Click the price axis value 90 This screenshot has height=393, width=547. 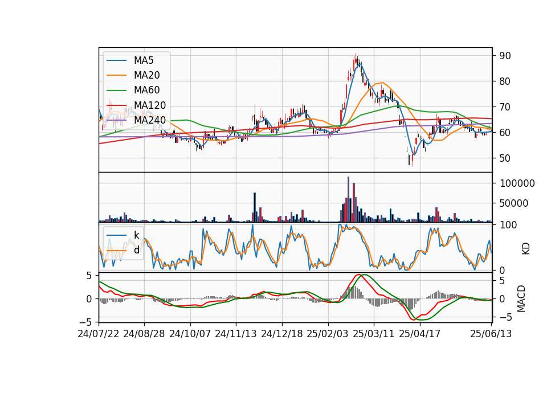505,56
